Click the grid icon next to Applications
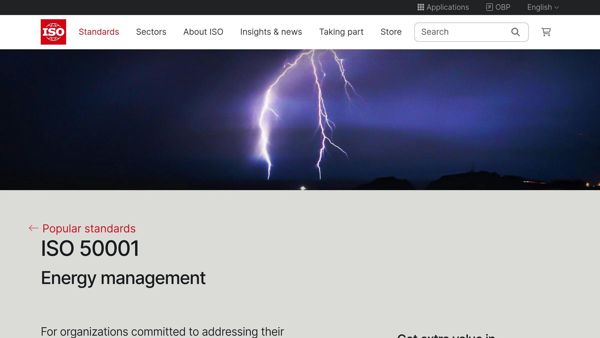 tap(421, 7)
